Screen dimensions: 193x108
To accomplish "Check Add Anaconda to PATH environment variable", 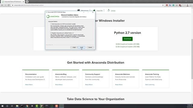I will click(x=51, y=24).
